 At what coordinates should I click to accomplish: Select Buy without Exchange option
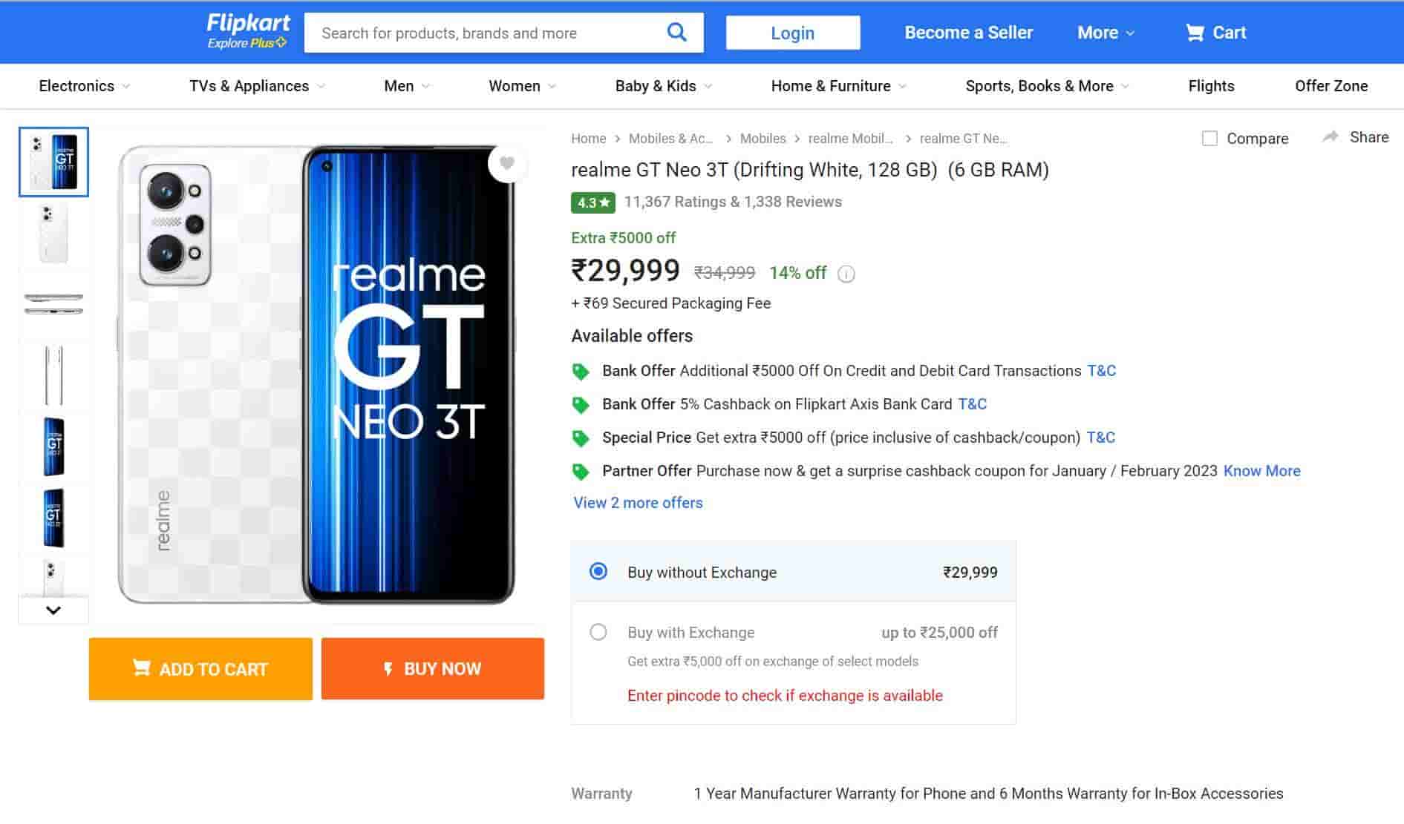tap(598, 572)
